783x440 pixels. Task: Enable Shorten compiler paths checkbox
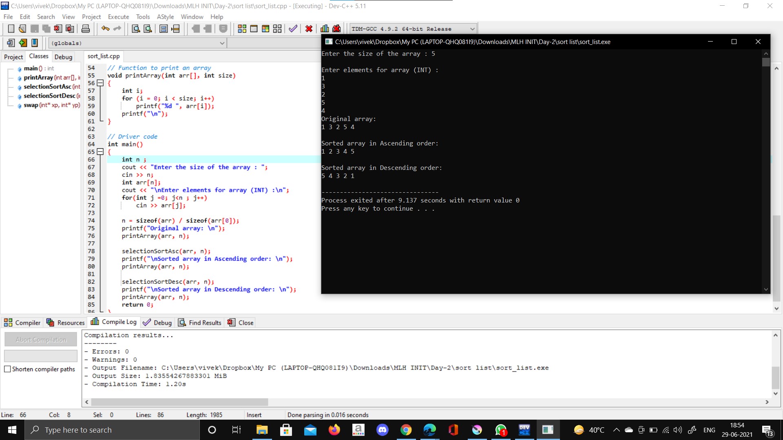[7, 369]
